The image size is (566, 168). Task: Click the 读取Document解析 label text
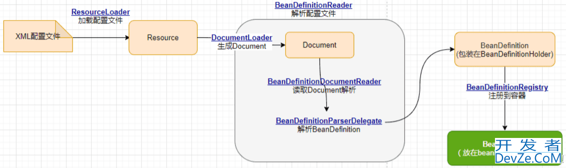click(x=324, y=90)
